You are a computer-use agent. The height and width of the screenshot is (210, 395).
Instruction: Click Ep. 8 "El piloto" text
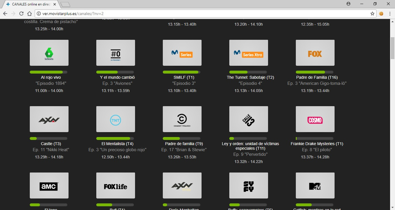click(x=317, y=150)
